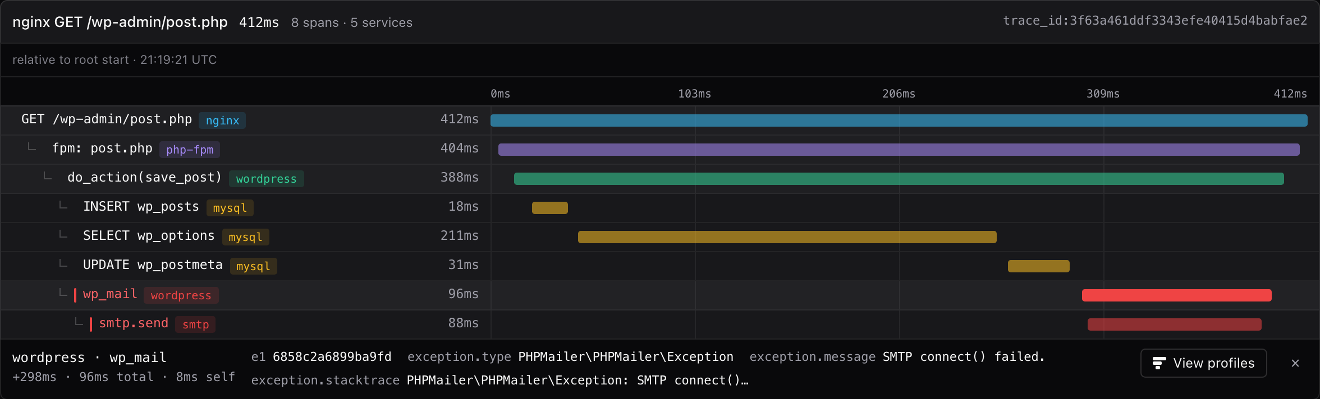Select the smtp.send error span row

660,324
